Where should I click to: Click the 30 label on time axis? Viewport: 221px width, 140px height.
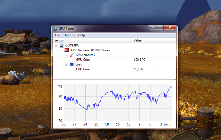[x=64, y=124]
